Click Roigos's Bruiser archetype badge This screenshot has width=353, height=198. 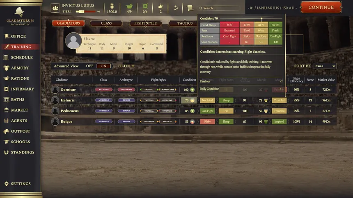[126, 121]
